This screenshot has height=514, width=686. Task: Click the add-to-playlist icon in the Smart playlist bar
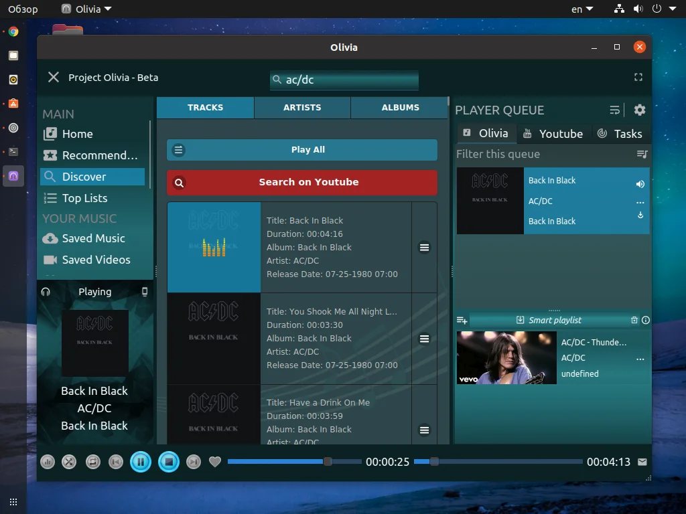pos(462,320)
